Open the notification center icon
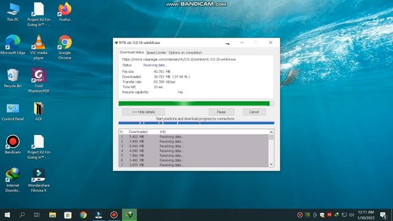 pyautogui.click(x=383, y=215)
